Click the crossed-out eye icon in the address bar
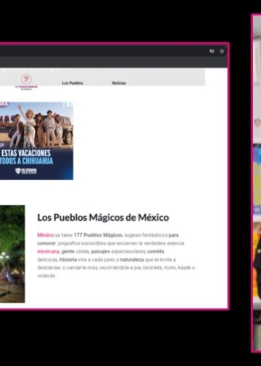Viewport: 261px width, 366px height. pyautogui.click(x=212, y=51)
